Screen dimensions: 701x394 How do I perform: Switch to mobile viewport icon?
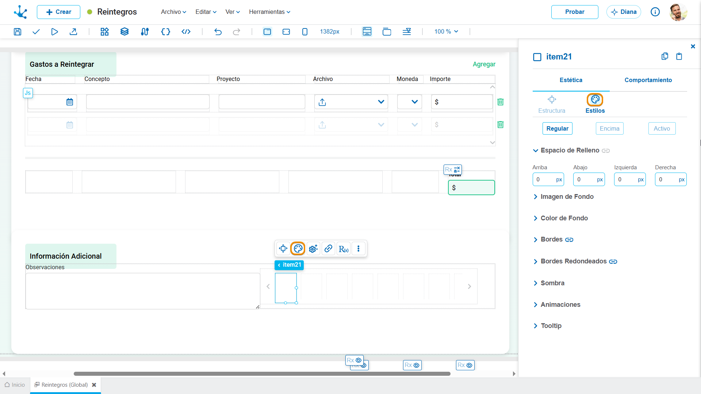(305, 32)
